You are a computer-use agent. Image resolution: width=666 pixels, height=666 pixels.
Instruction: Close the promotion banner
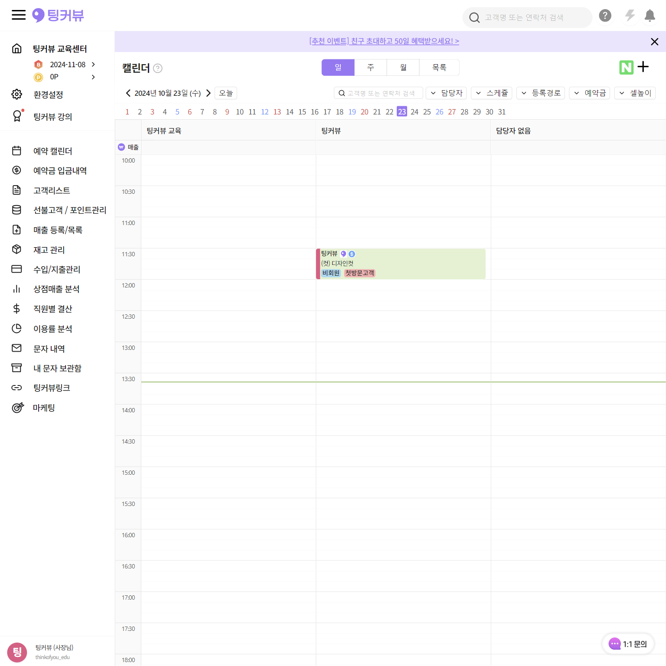point(654,42)
